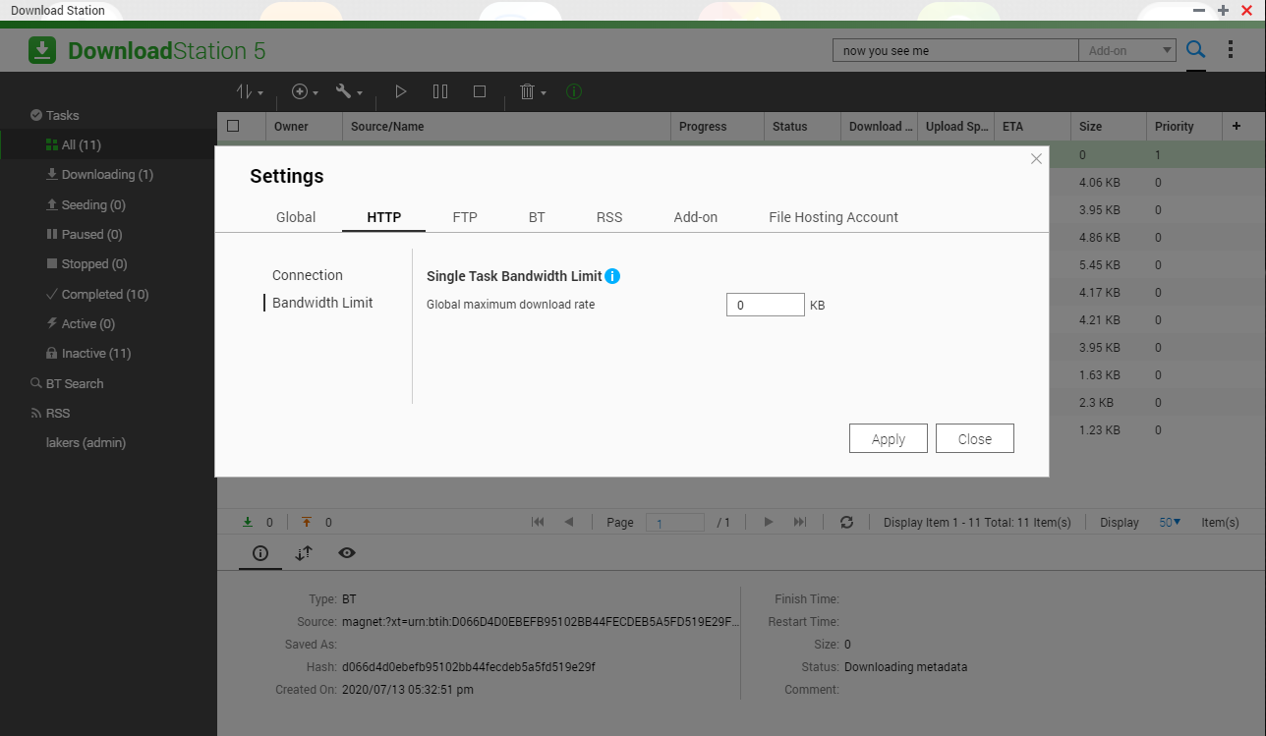Select Downloading (1) filter
This screenshot has height=736, width=1266.
108,174
